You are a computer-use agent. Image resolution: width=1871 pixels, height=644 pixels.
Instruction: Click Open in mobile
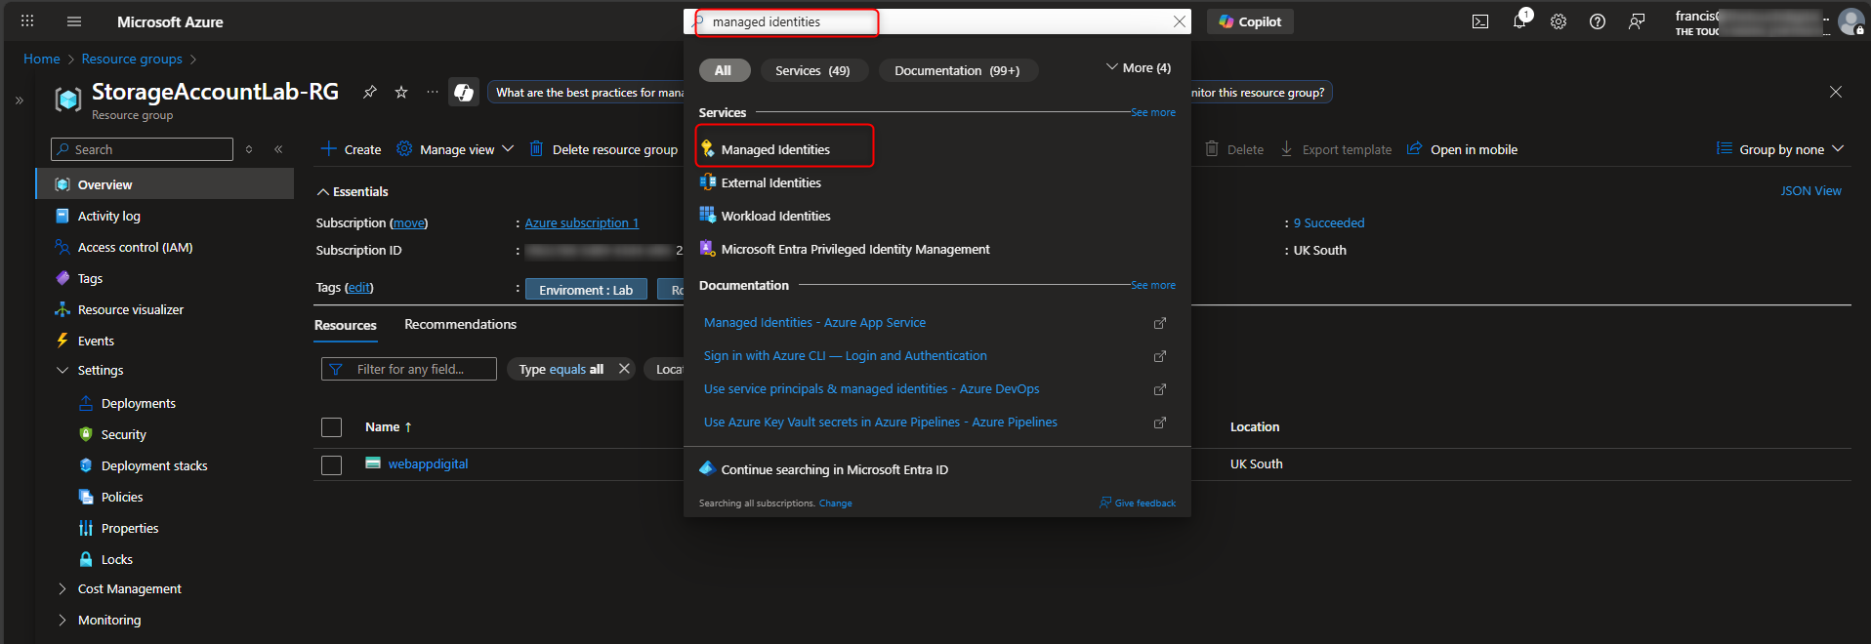pos(1462,149)
